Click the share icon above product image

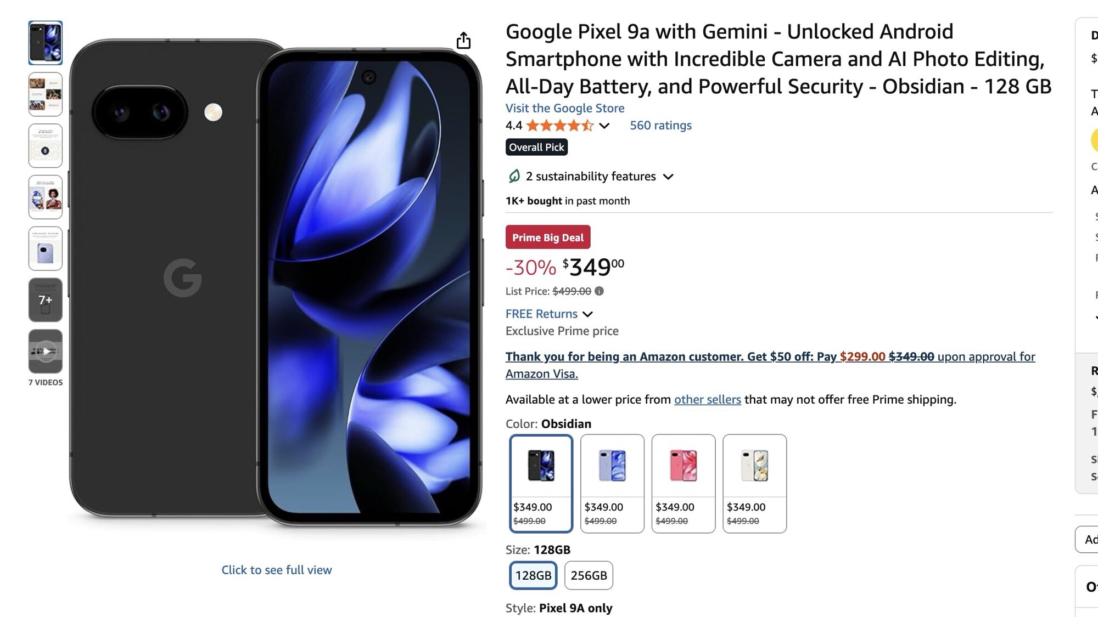[x=463, y=41]
